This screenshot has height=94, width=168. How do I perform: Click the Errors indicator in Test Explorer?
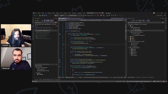(54, 24)
